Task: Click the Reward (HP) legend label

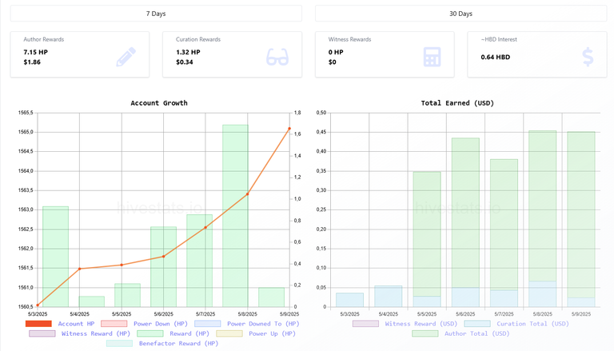Action: point(189,333)
